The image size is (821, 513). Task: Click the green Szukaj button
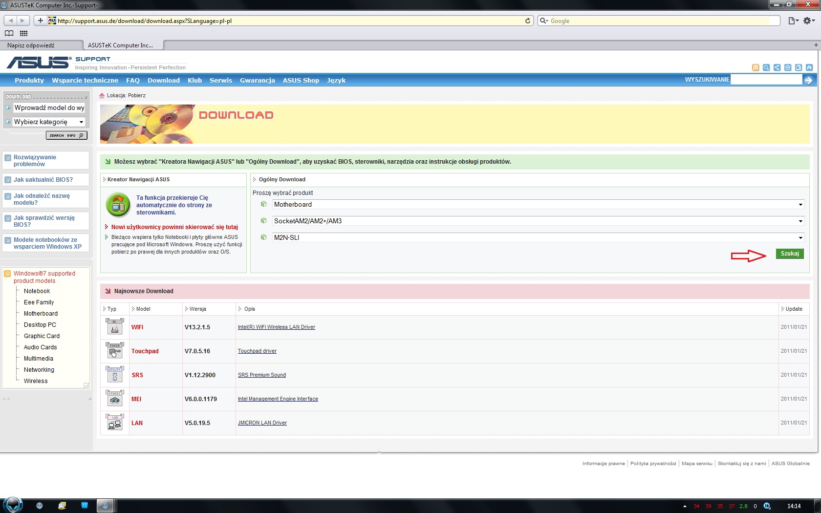tap(790, 254)
